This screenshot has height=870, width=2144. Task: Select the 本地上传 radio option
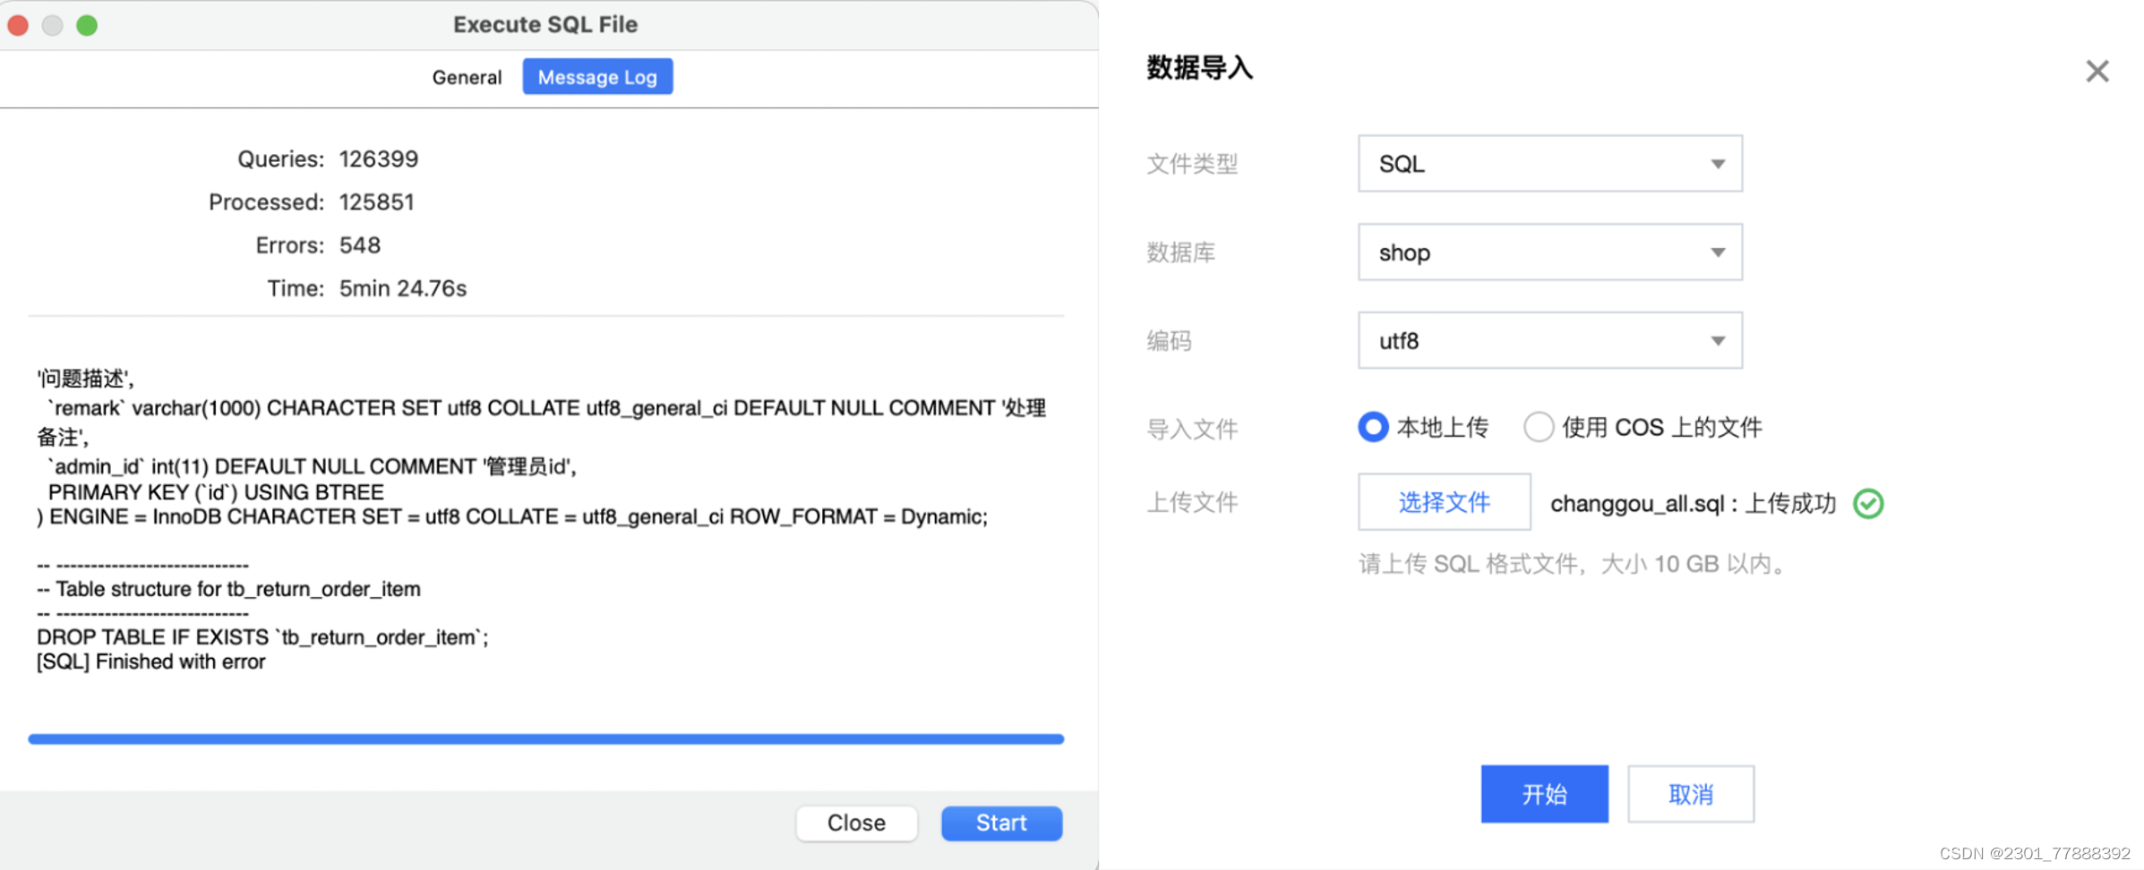[x=1373, y=427]
